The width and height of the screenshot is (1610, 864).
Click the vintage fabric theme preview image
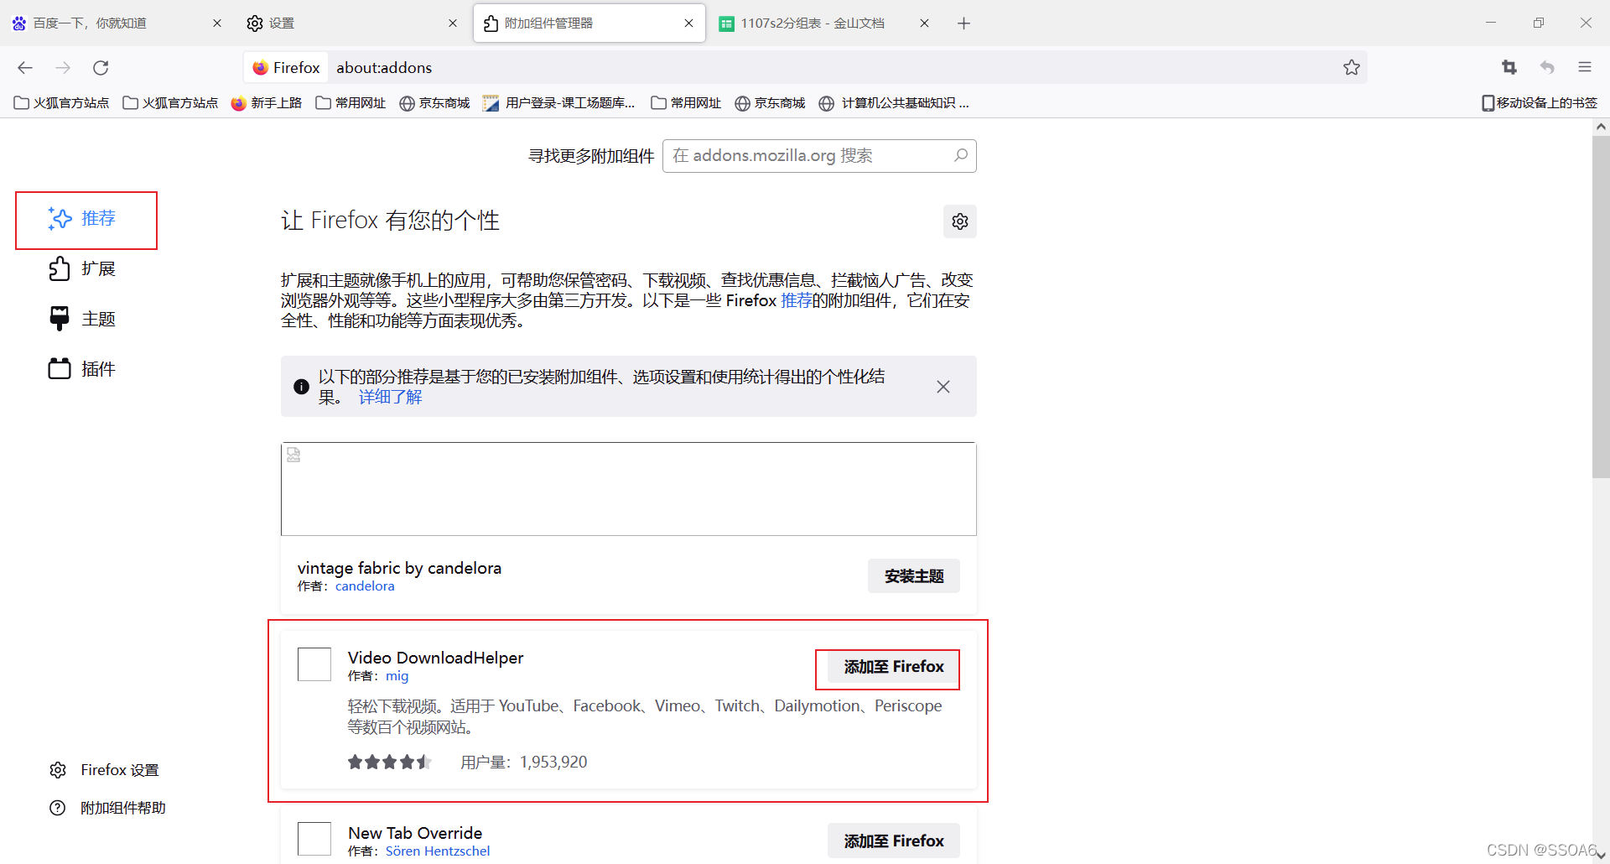[x=629, y=489]
